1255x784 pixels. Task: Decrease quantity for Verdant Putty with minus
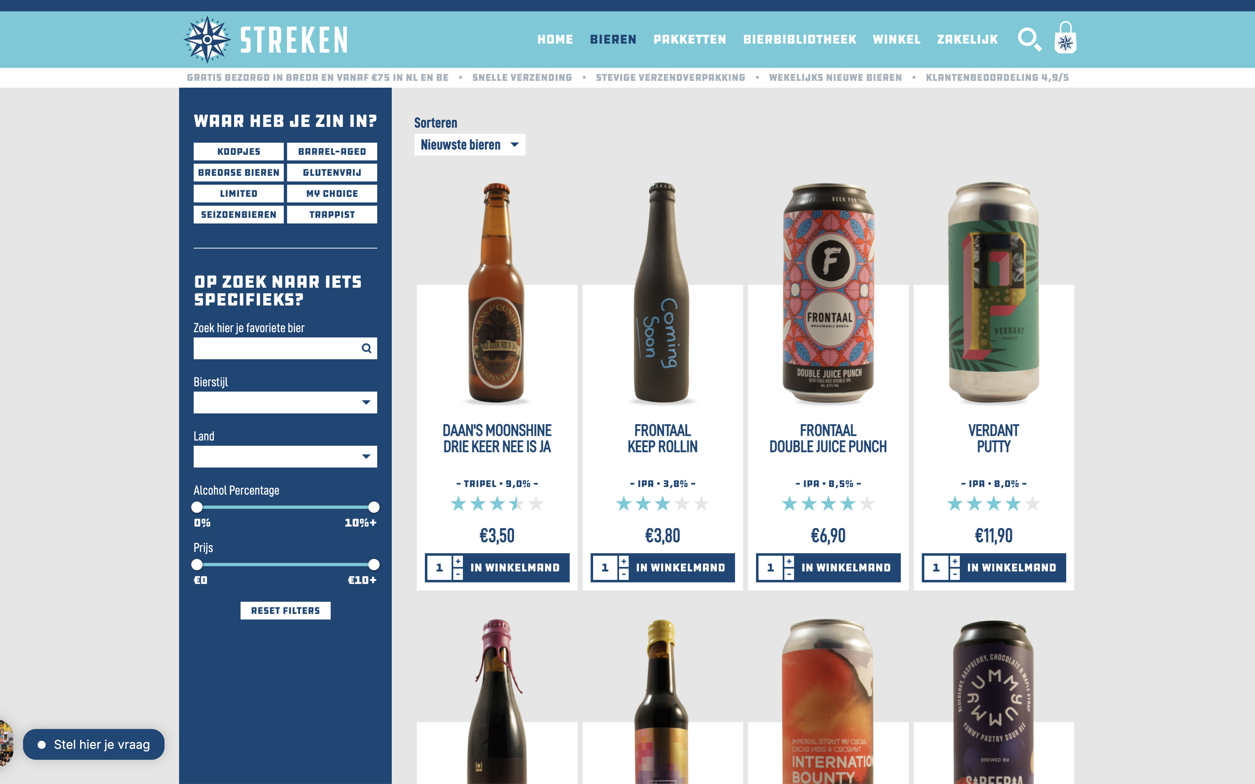click(955, 574)
